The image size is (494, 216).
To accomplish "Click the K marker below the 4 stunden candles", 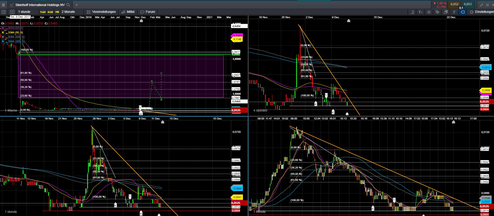I will (x=333, y=112).
